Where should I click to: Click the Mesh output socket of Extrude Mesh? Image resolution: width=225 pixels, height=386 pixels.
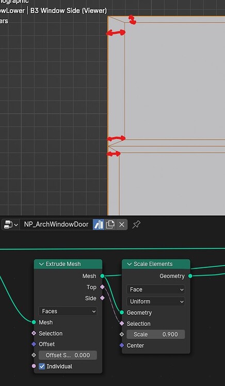[x=102, y=276]
